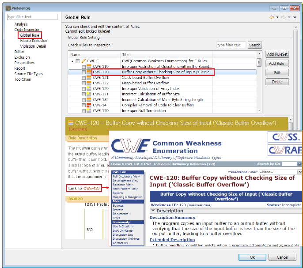The height and width of the screenshot is (268, 303).
Task: Click the Search button
Action: (x=255, y=45)
